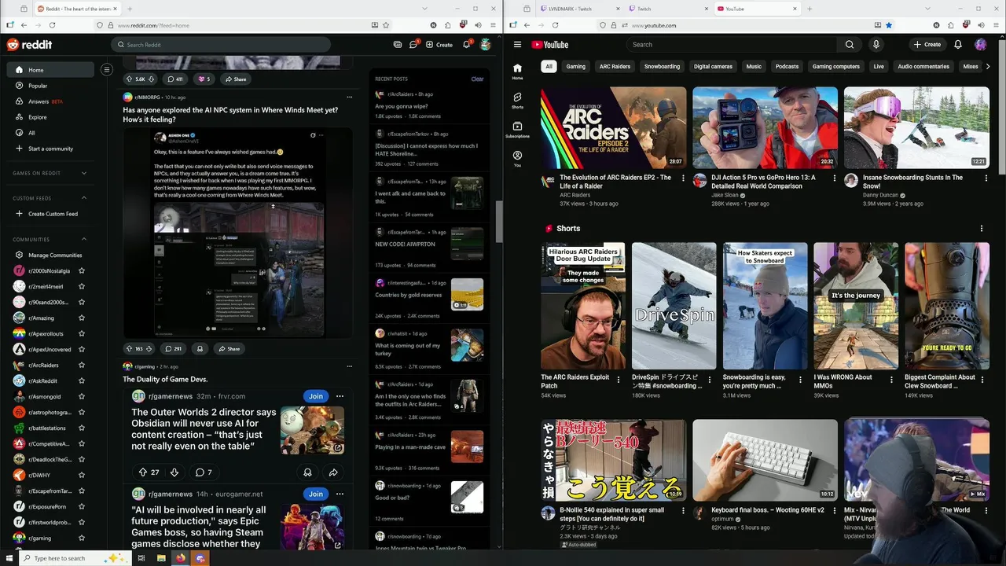
Task: Clear recent posts list
Action: [x=477, y=79]
